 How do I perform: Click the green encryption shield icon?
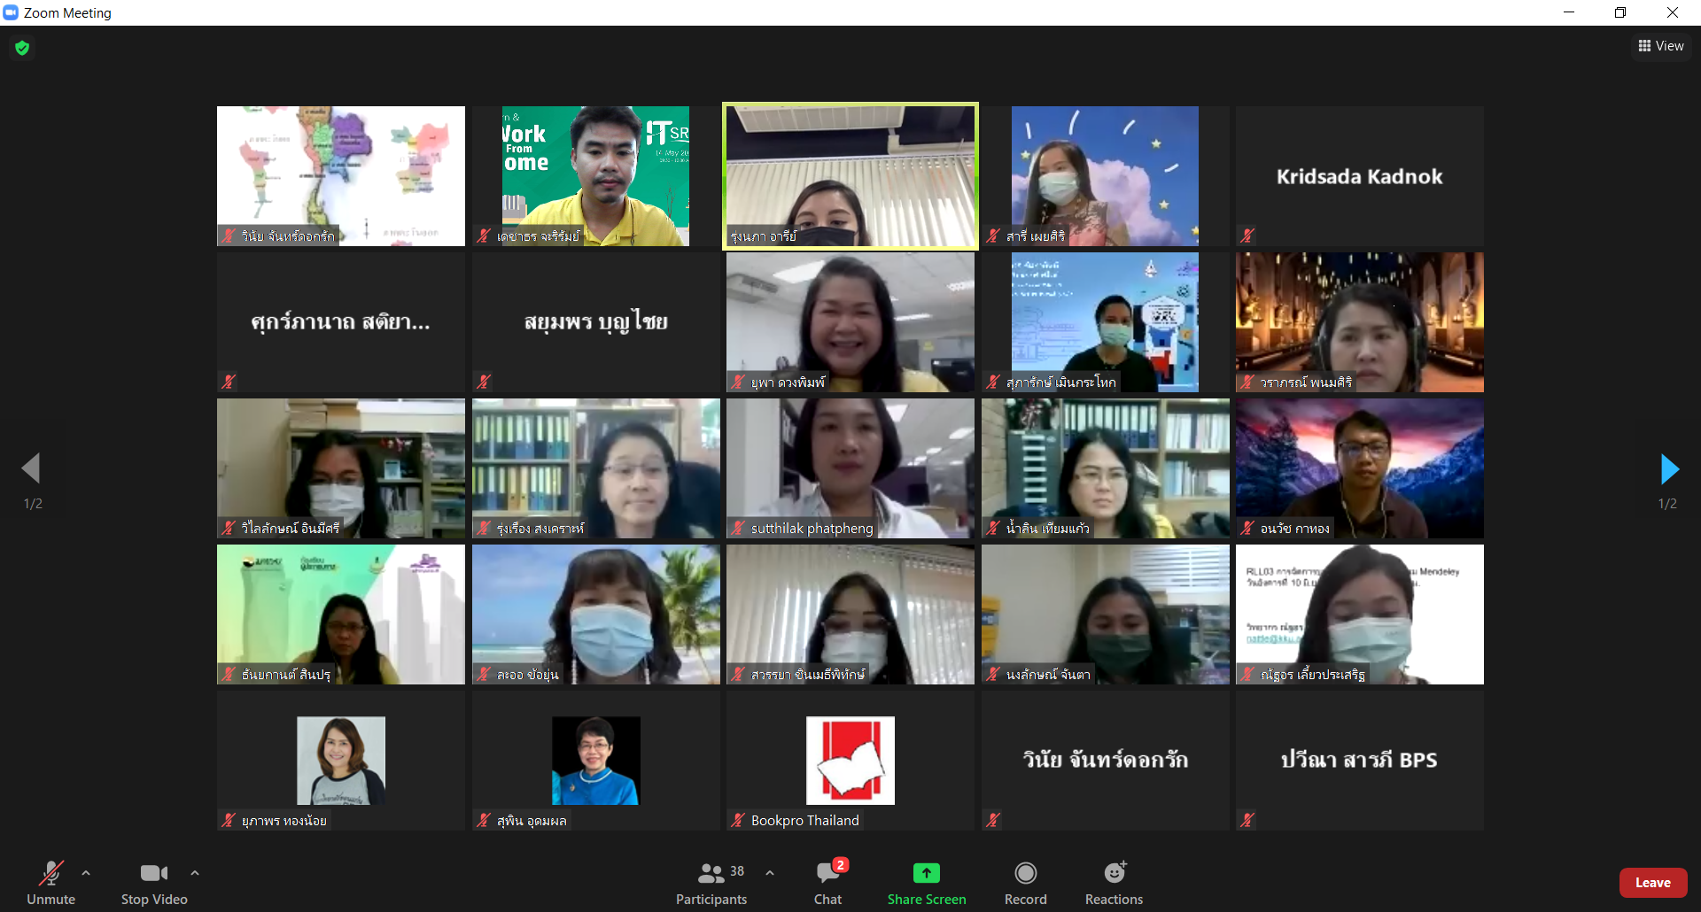tap(22, 48)
